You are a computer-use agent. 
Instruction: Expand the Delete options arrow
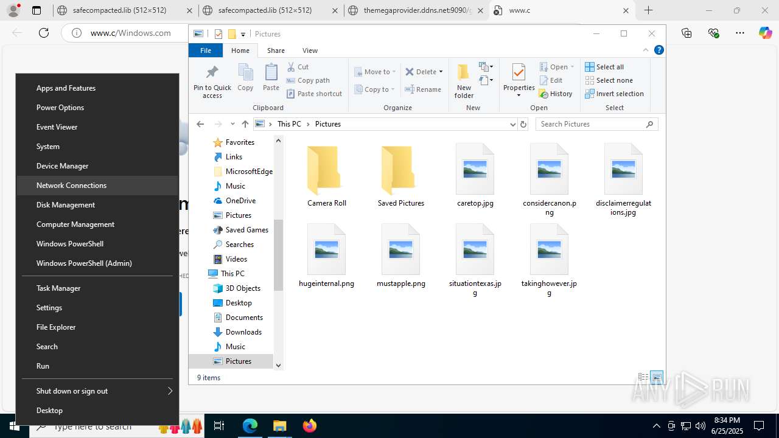441,72
